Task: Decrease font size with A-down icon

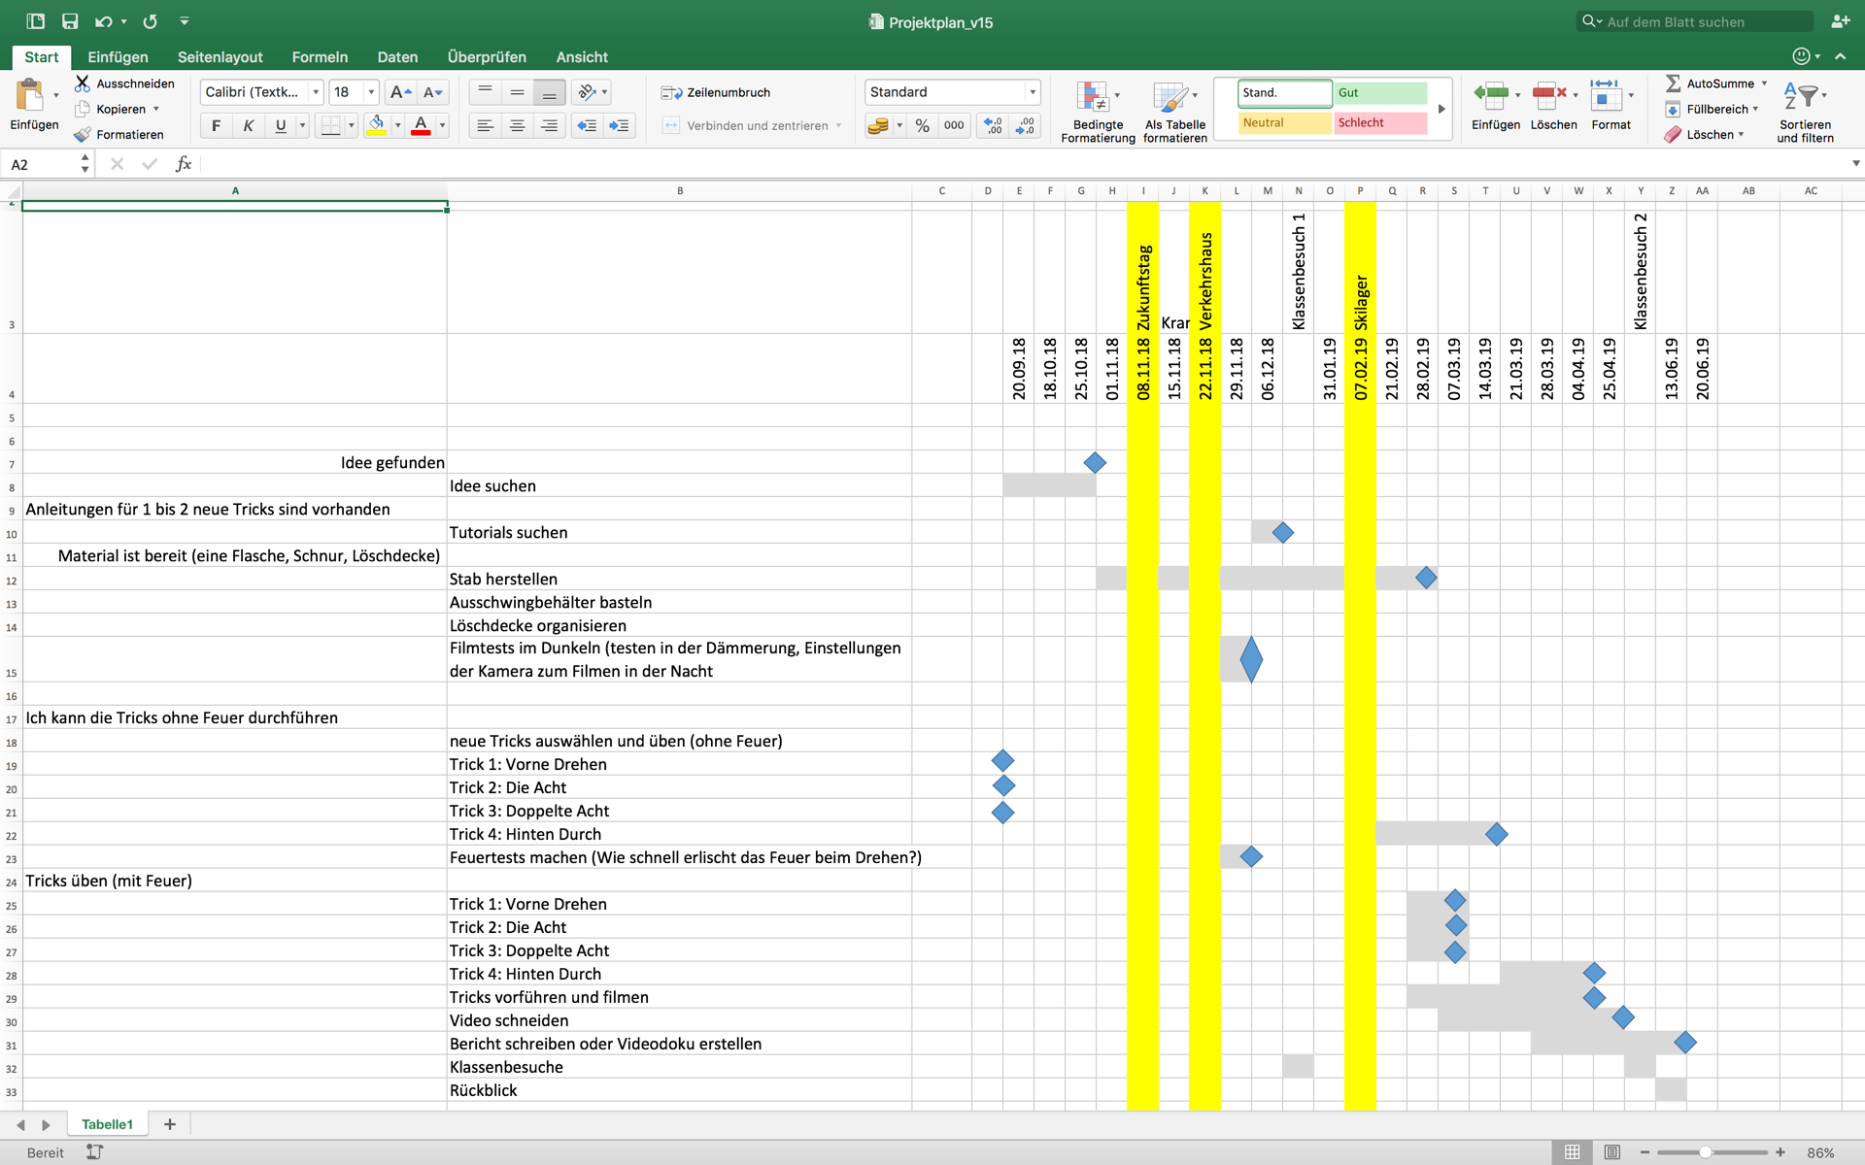Action: tap(433, 92)
